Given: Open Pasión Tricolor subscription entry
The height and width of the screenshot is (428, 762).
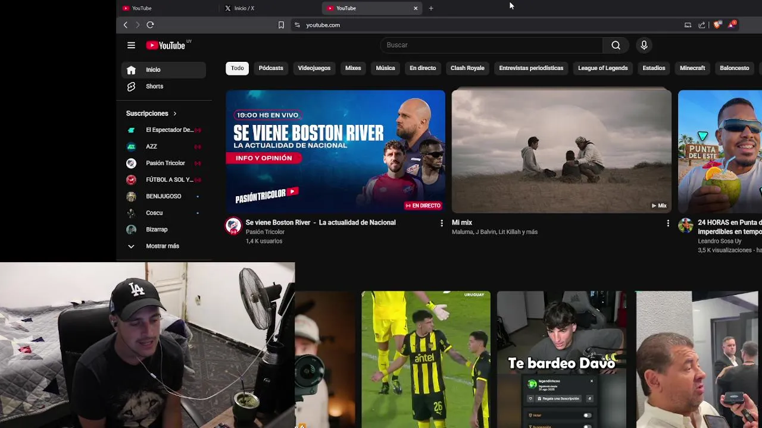Looking at the screenshot, I should point(164,163).
